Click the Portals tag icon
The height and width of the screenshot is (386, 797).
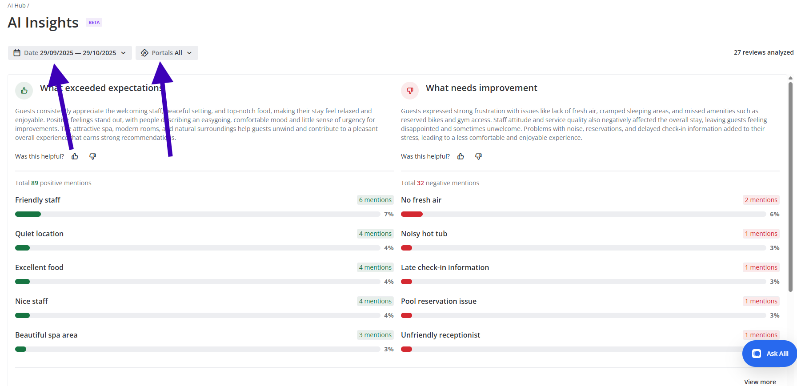pyautogui.click(x=144, y=53)
